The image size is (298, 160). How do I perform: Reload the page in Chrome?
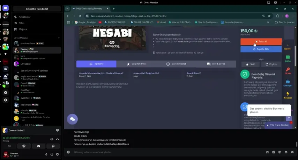80,16
